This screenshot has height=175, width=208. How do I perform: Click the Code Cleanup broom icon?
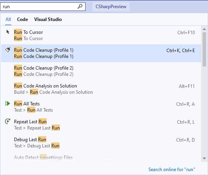click(8, 50)
